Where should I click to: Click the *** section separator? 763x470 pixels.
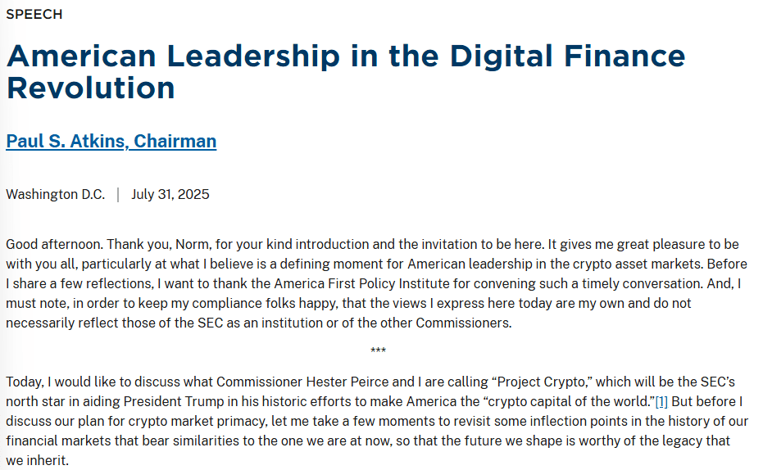pyautogui.click(x=378, y=350)
